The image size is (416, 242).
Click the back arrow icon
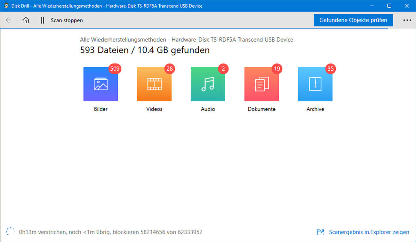click(x=8, y=20)
